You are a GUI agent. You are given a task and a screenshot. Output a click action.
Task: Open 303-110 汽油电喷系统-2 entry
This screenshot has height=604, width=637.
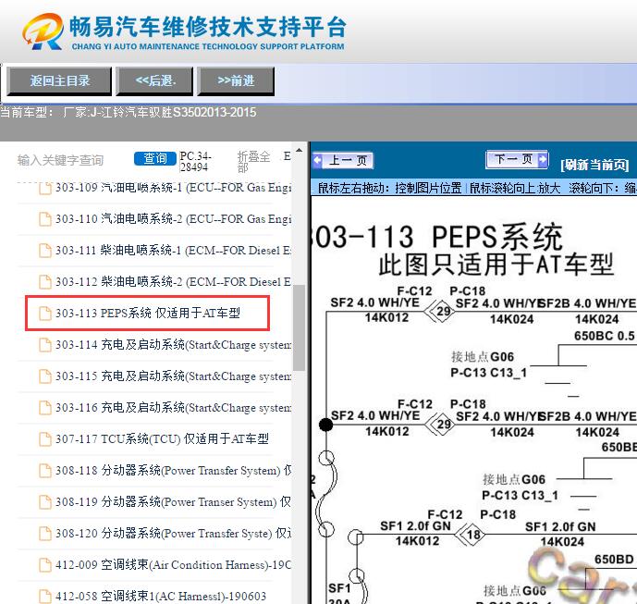174,219
